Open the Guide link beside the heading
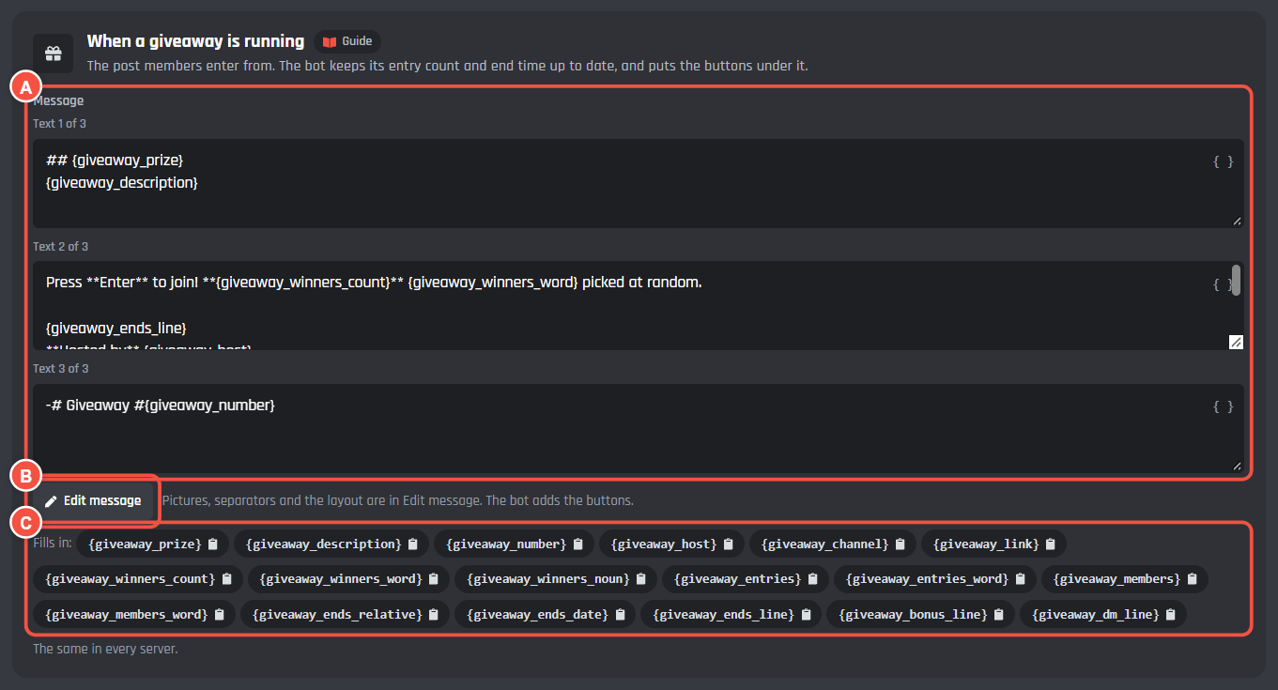Screen dimensions: 1278x690 pos(347,41)
